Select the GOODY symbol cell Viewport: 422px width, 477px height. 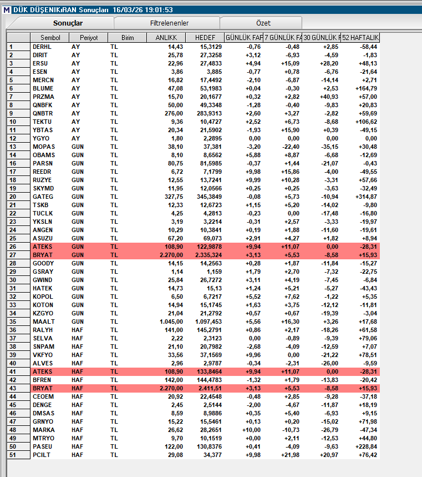click(50, 263)
